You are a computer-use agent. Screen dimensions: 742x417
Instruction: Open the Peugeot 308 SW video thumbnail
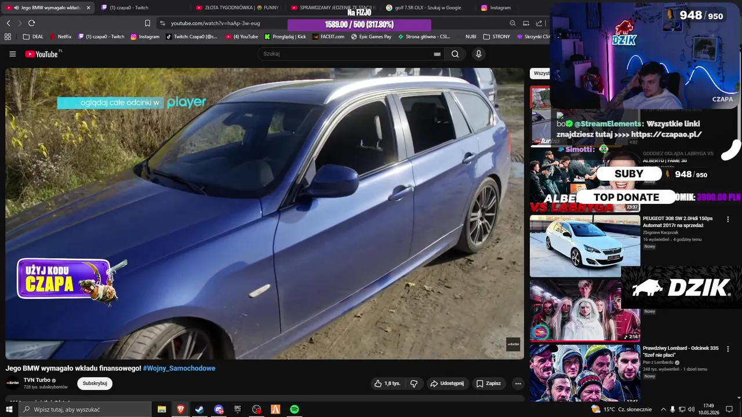585,246
